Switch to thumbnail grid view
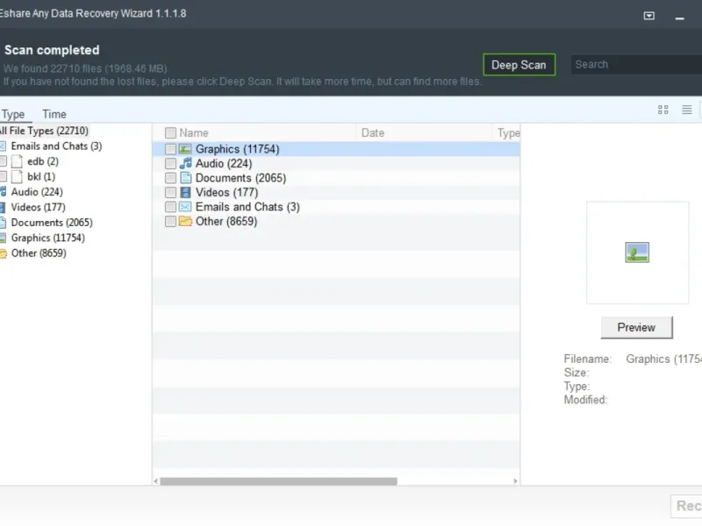The width and height of the screenshot is (702, 526). click(x=663, y=110)
